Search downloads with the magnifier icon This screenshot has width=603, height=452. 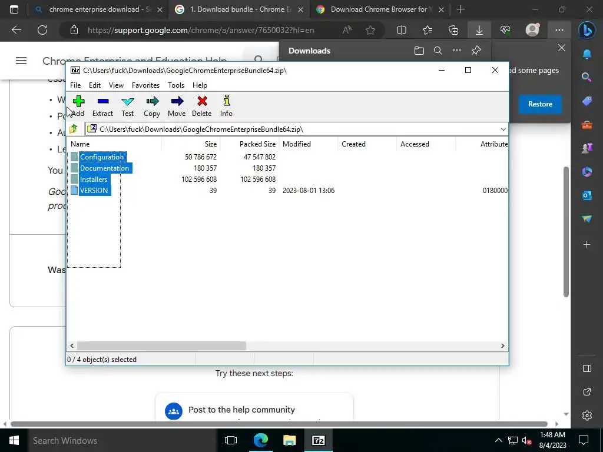[438, 51]
